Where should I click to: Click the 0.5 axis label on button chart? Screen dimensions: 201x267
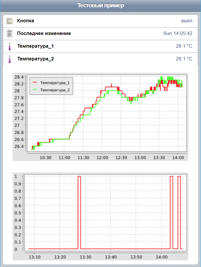pos(18,213)
